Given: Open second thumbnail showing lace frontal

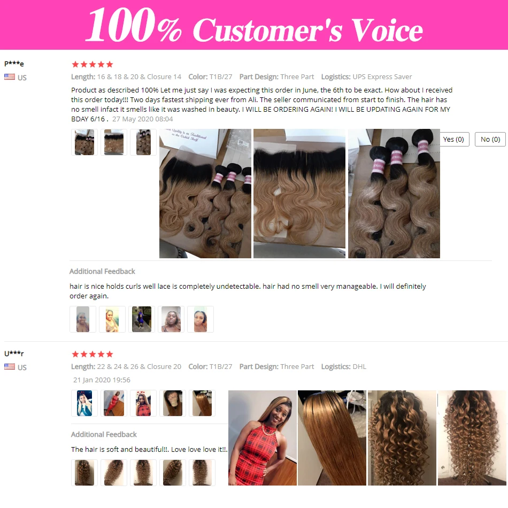Looking at the screenshot, I should (x=114, y=142).
